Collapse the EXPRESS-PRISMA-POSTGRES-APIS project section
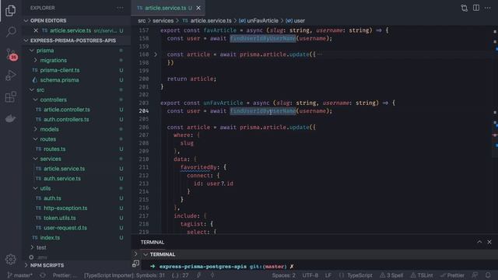The width and height of the screenshot is (498, 280). point(26,40)
